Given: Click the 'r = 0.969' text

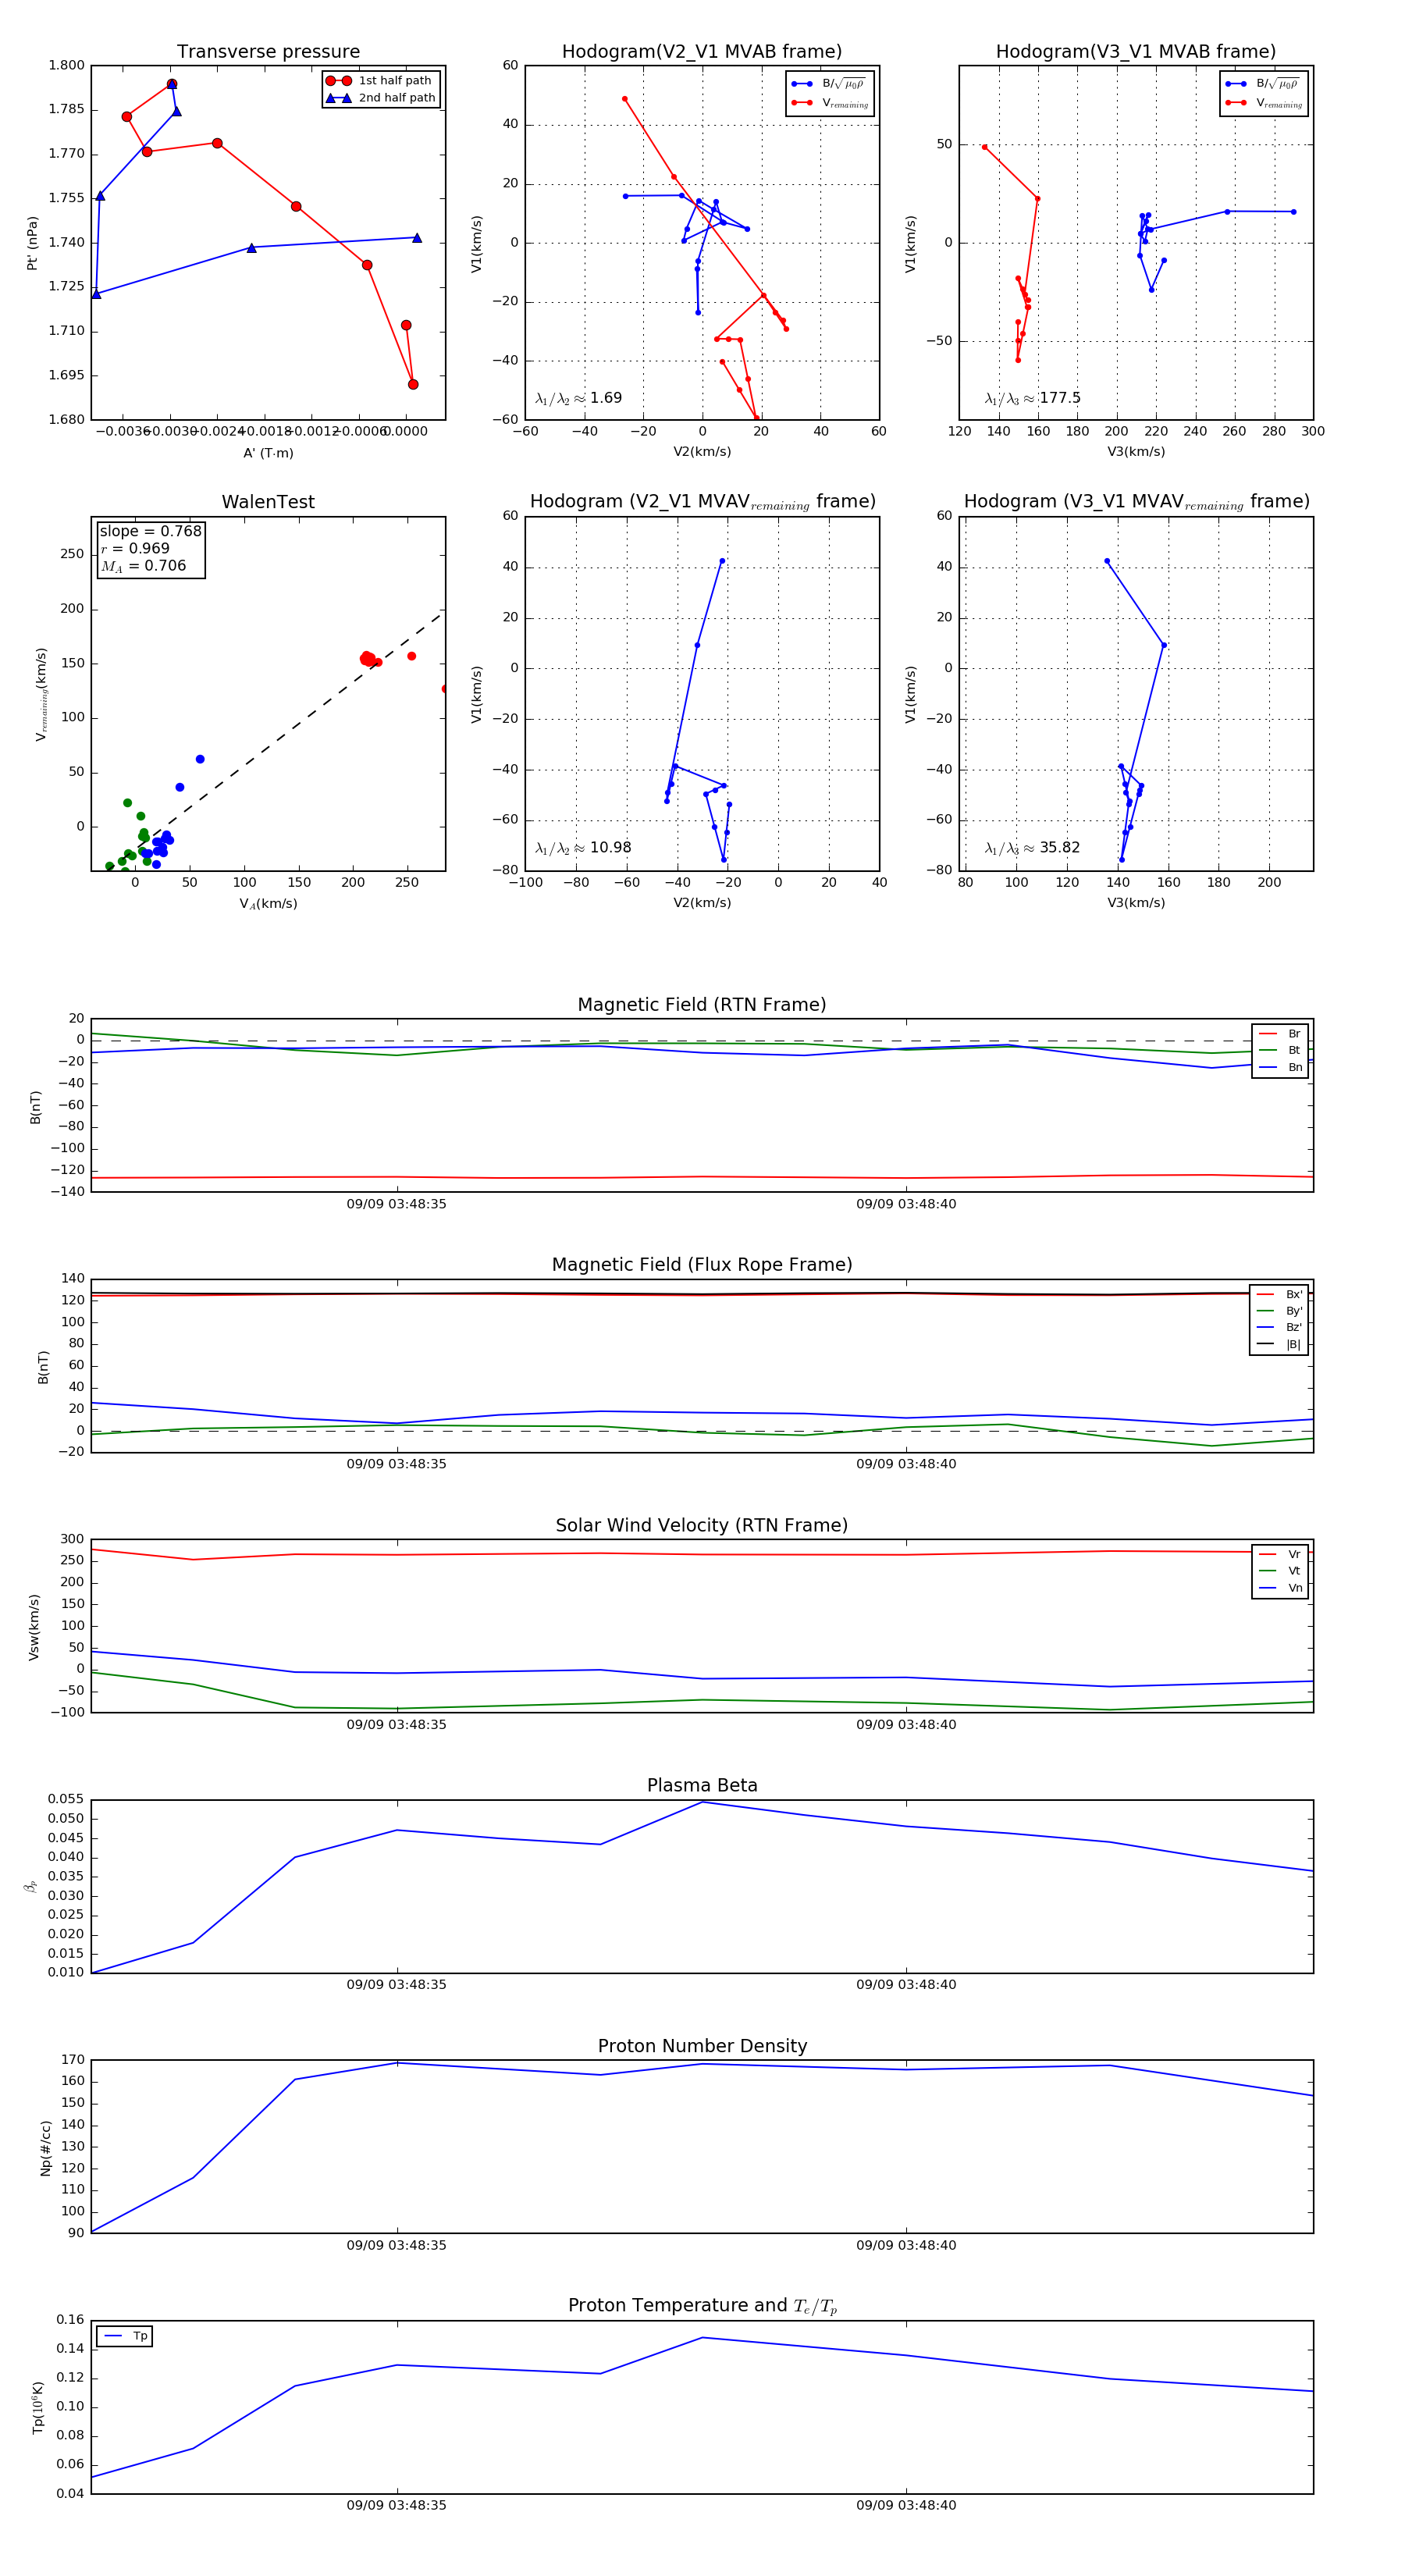Looking at the screenshot, I should click(x=135, y=548).
